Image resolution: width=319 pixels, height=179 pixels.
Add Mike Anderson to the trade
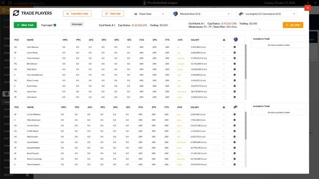[x=235, y=120]
